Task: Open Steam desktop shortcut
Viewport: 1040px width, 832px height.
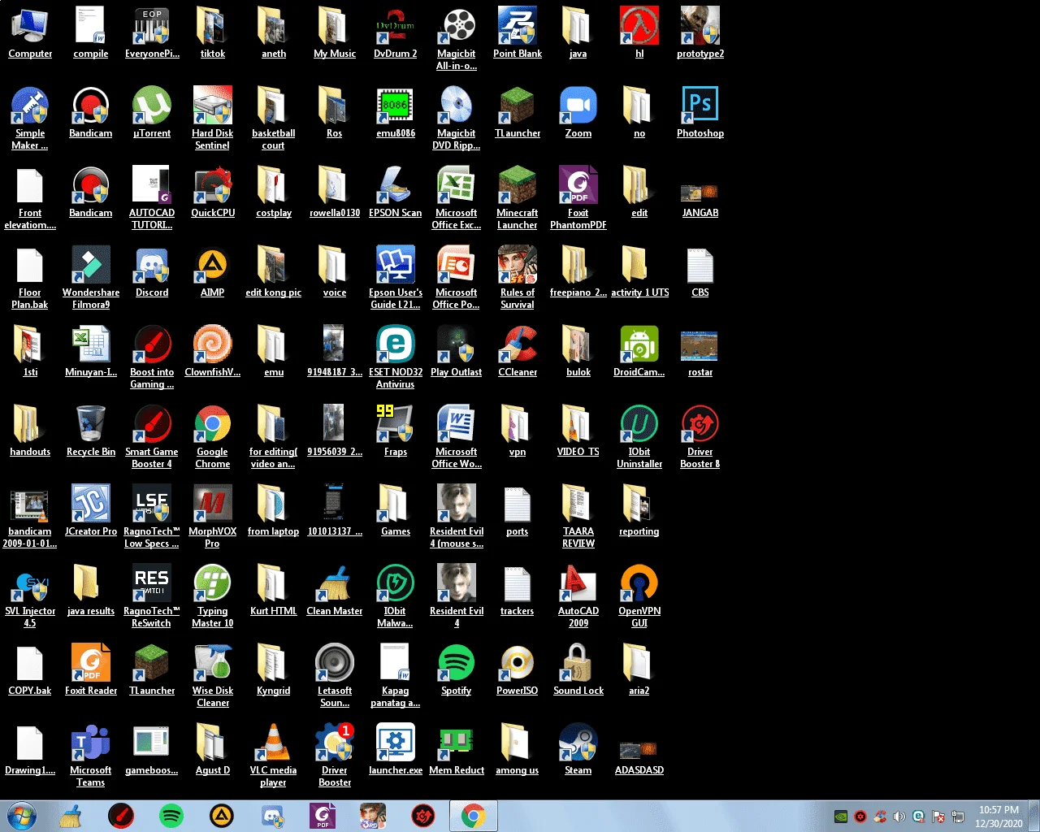Action: pos(578,749)
